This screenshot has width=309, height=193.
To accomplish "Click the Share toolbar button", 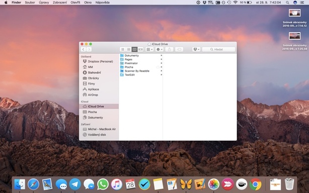I will [169, 49].
